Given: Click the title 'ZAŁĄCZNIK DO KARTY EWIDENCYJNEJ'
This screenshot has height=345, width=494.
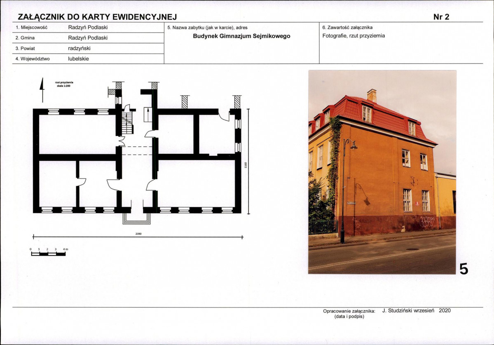Looking at the screenshot, I should (x=97, y=17).
